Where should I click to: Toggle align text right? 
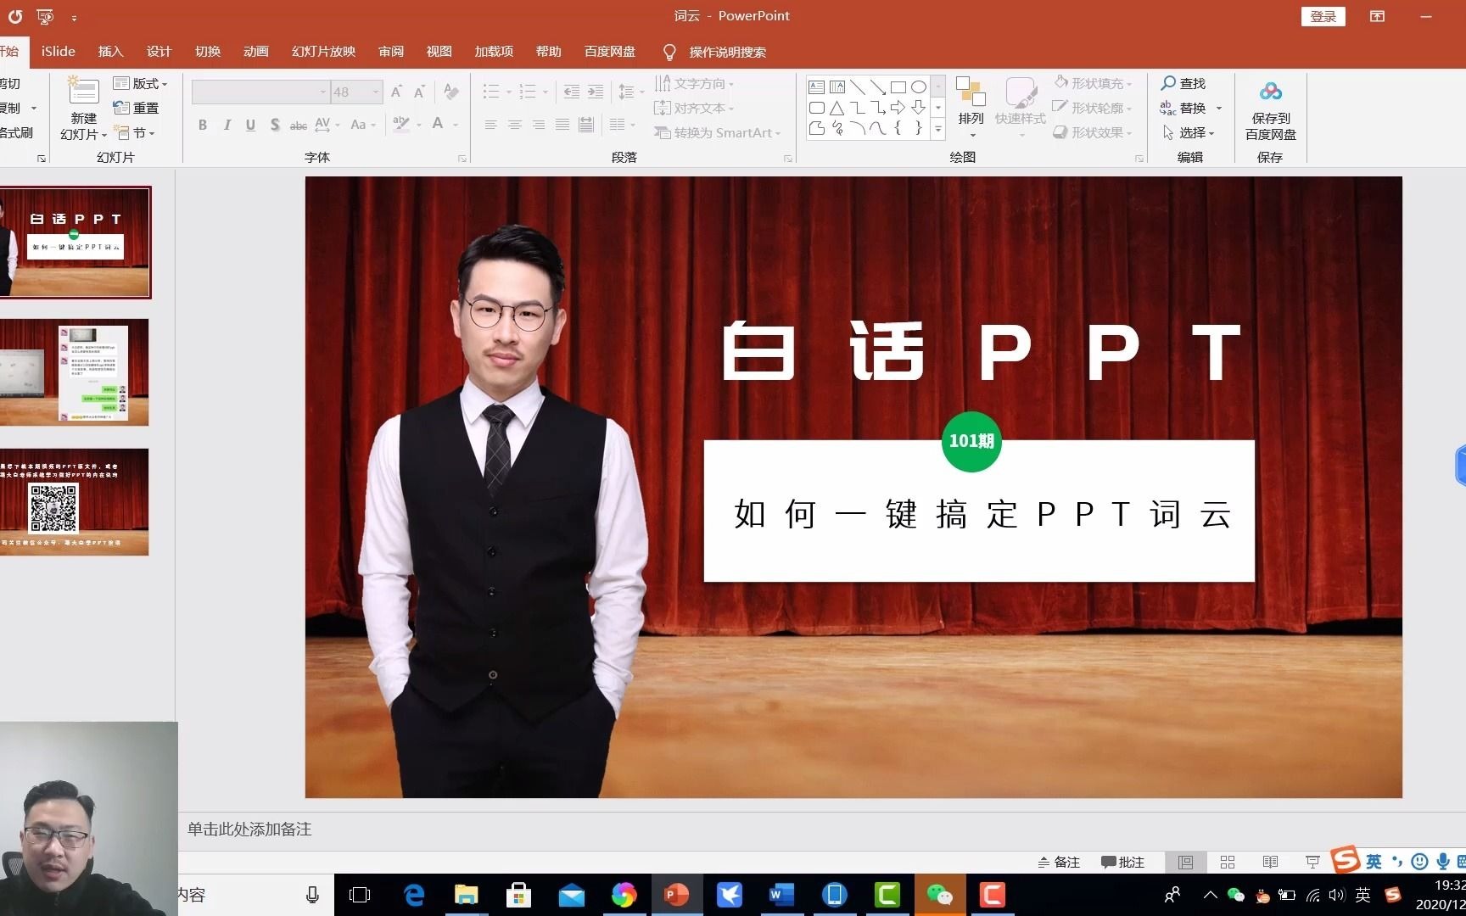[x=538, y=125]
